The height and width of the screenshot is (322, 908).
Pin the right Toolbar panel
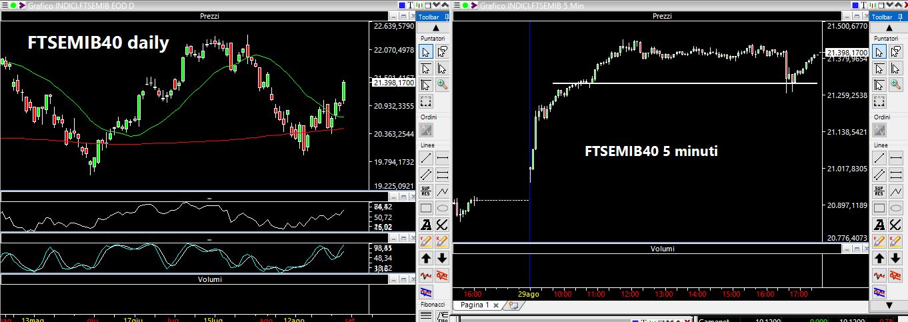pyautogui.click(x=899, y=17)
